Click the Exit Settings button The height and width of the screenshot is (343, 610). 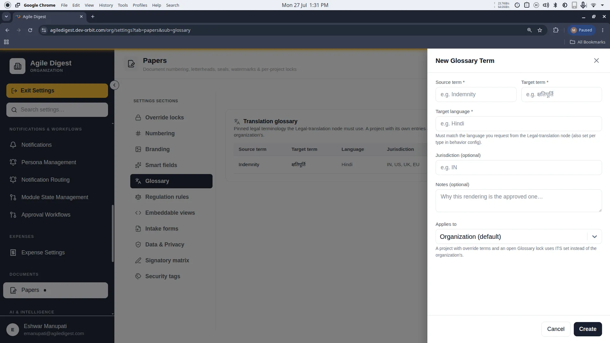coord(57,91)
